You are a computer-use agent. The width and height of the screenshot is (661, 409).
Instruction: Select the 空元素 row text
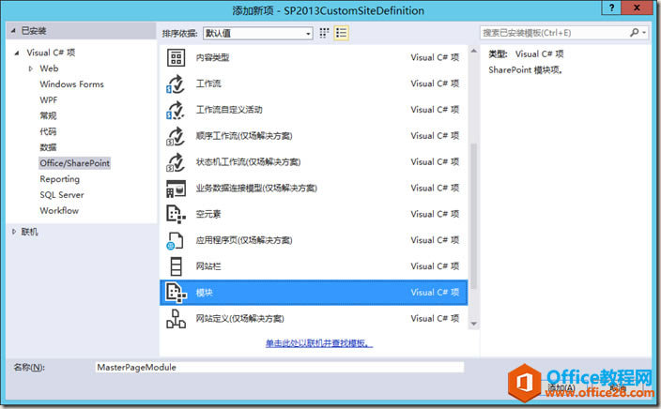pyautogui.click(x=208, y=215)
